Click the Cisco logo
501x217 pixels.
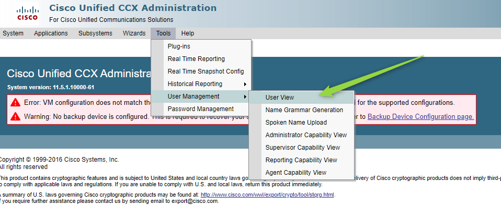click(x=27, y=14)
